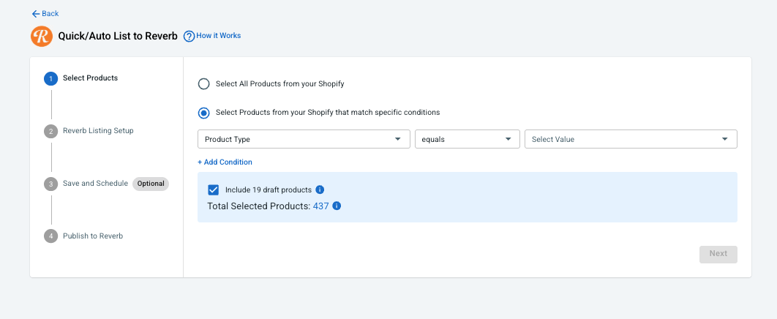Click the Reverb orange logo icon
Screen dimensions: 777x319
pos(42,36)
